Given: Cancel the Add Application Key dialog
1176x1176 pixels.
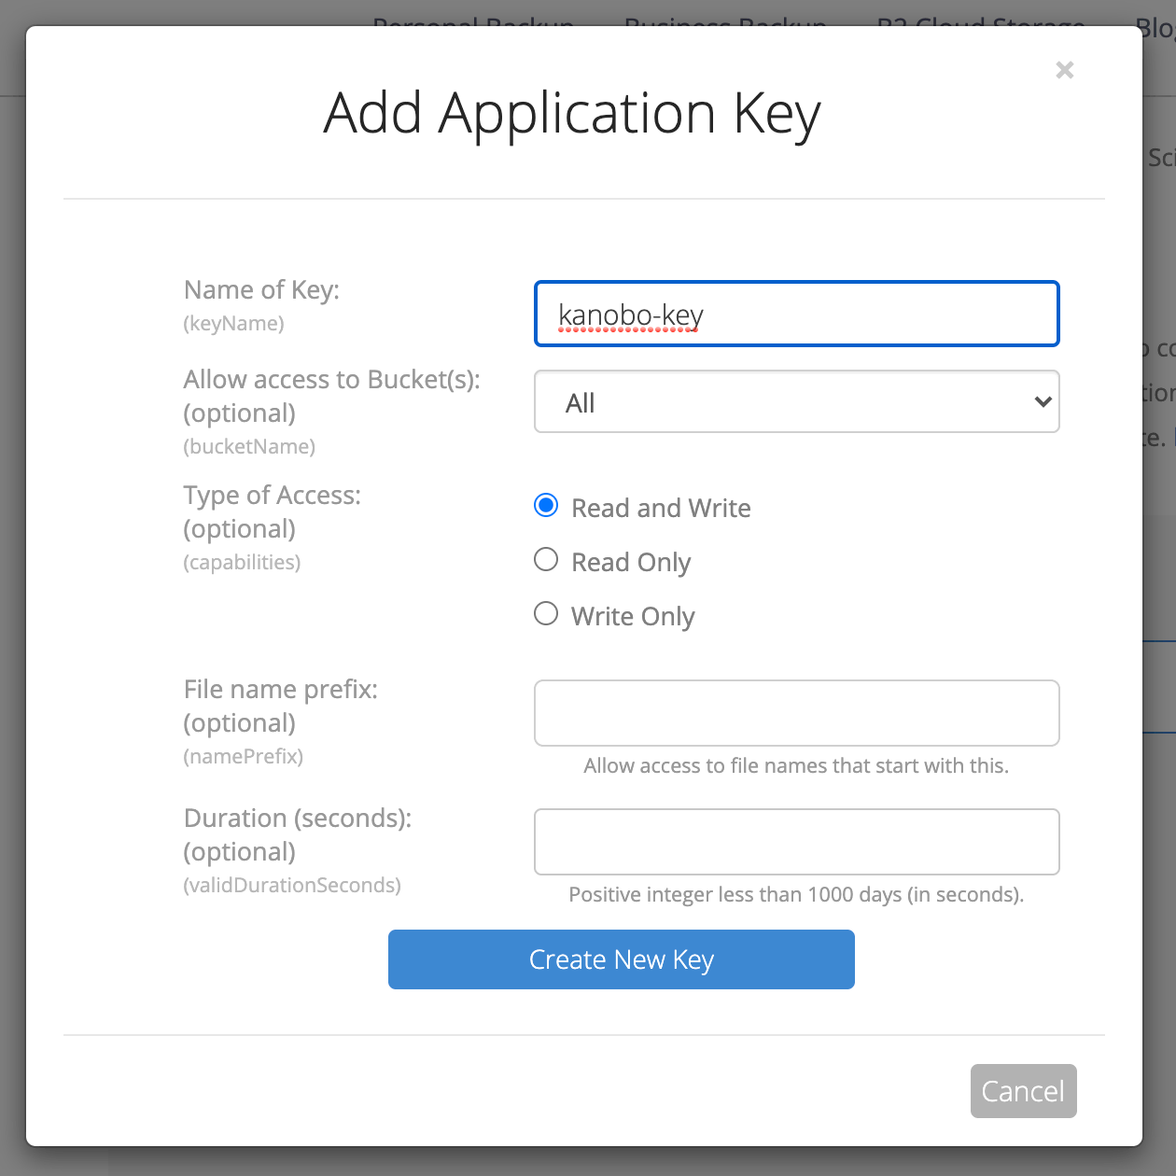Looking at the screenshot, I should tap(1023, 1090).
